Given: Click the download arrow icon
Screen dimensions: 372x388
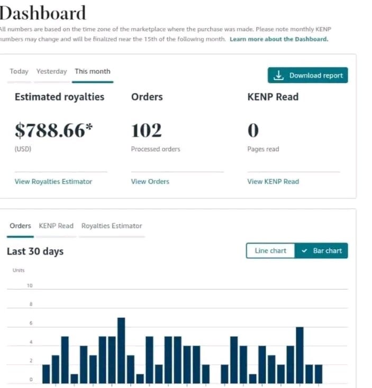Looking at the screenshot, I should 278,76.
